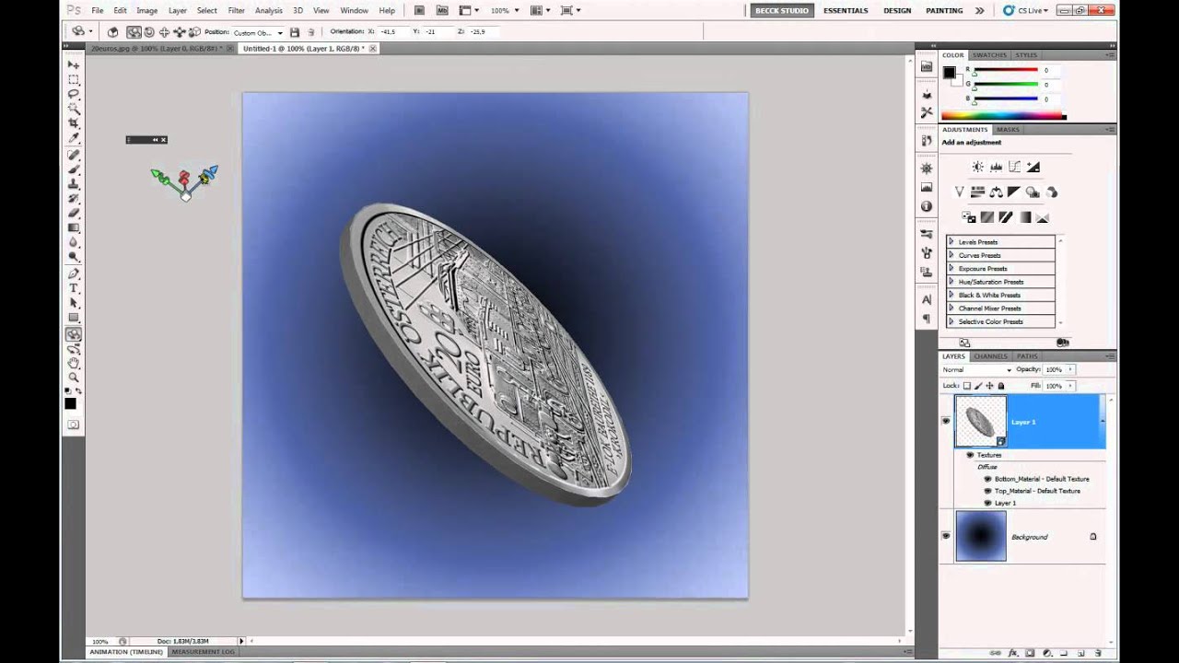The image size is (1179, 663).
Task: Select the Zoom magnifier tool
Action: tap(74, 378)
